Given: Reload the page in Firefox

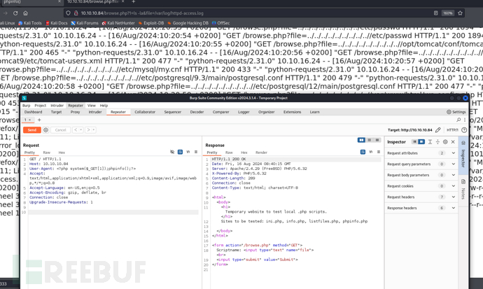Looking at the screenshot, I should pos(15,13).
